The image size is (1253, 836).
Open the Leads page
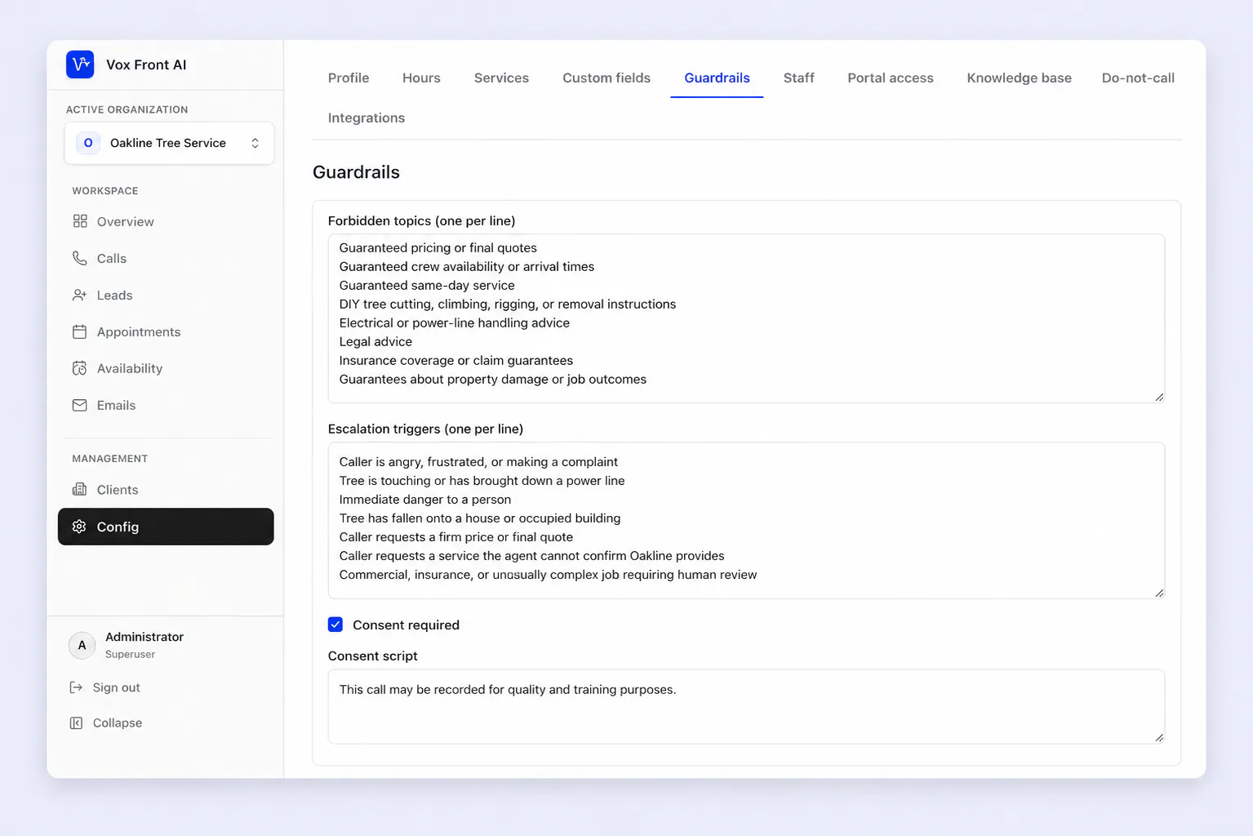coord(166,295)
